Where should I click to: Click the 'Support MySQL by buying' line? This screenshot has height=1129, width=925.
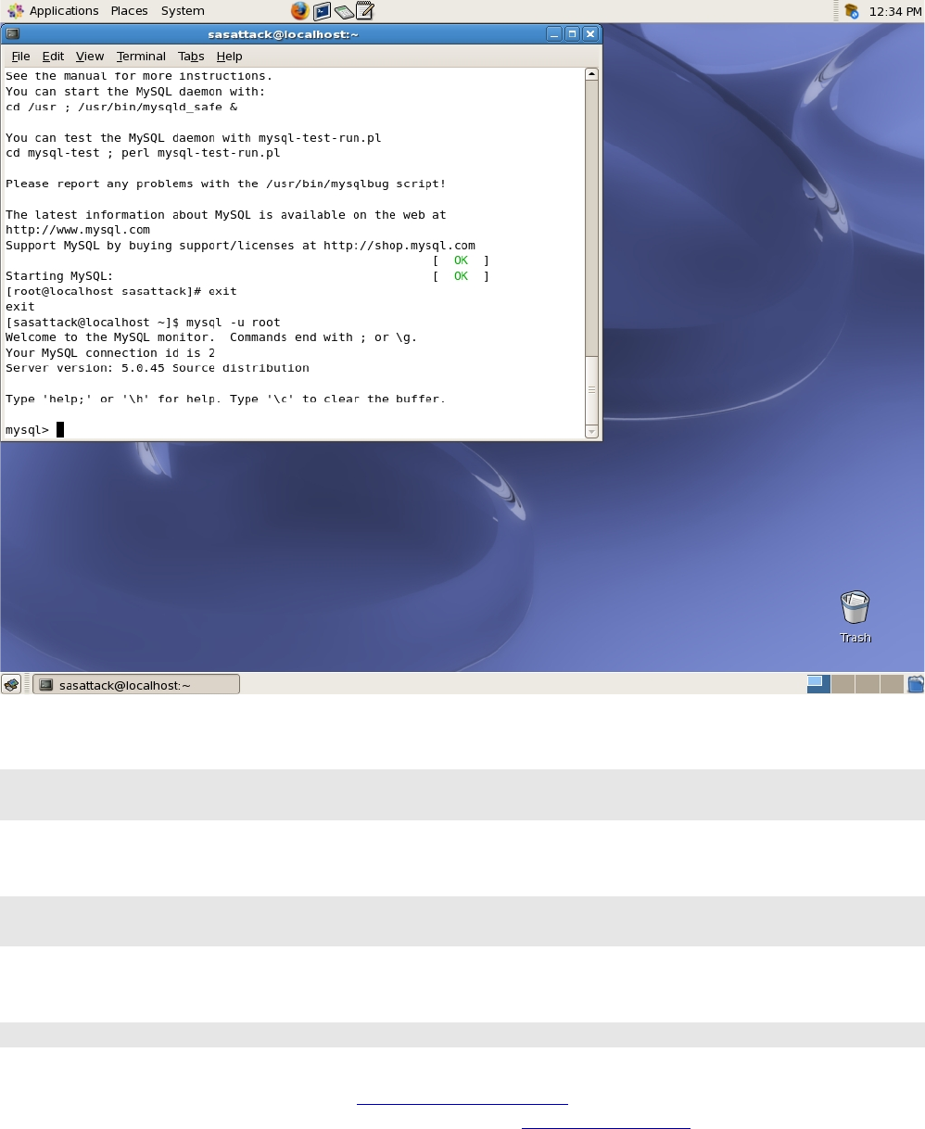pyautogui.click(x=240, y=246)
